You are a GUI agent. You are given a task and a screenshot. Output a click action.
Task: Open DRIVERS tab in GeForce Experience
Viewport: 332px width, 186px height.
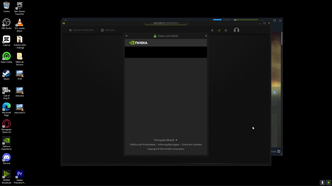click(x=108, y=30)
